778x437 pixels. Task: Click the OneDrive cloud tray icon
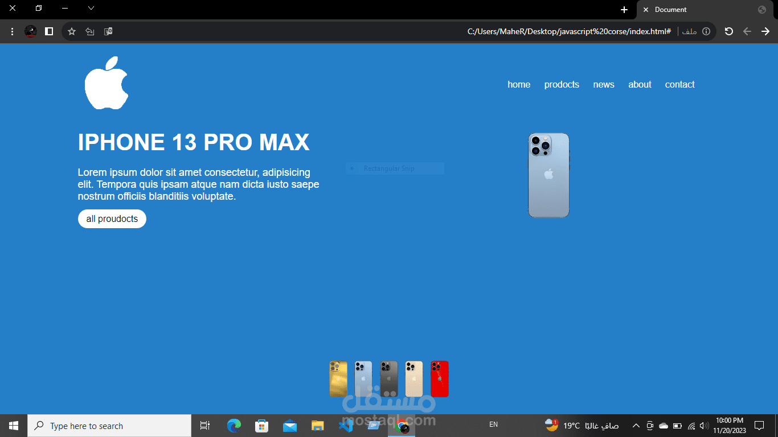(x=664, y=426)
